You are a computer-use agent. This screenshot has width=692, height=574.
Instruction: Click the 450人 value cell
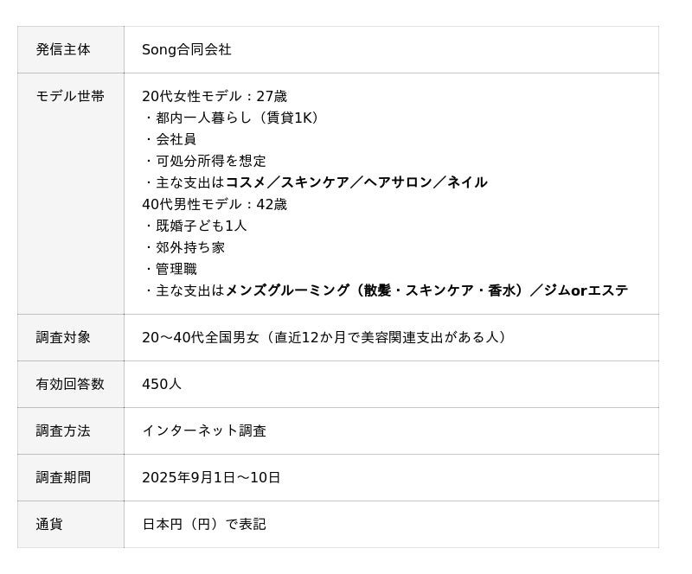tap(162, 385)
